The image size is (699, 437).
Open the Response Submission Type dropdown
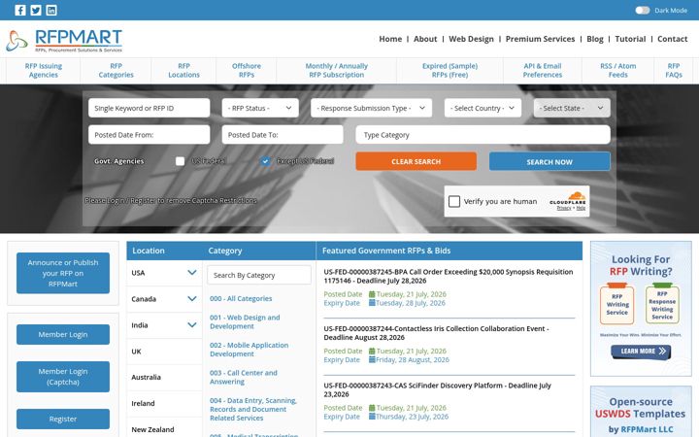pos(371,108)
